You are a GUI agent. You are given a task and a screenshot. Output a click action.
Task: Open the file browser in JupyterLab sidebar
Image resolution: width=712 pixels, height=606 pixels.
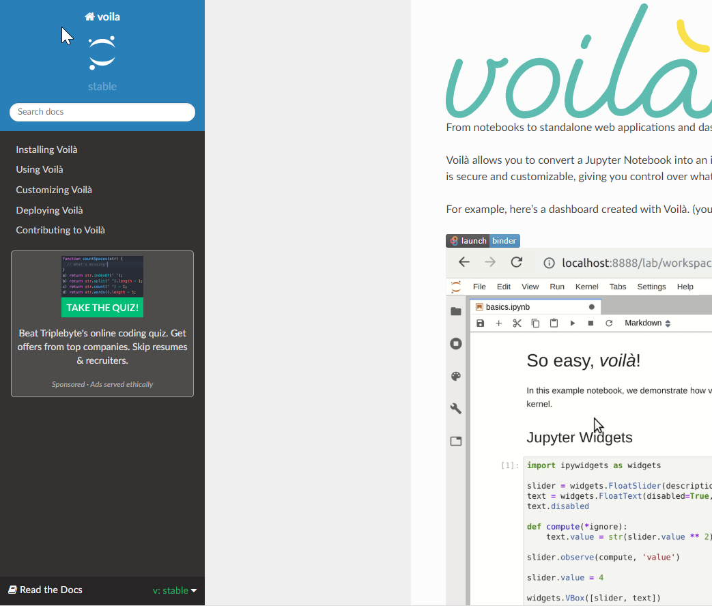click(x=456, y=311)
